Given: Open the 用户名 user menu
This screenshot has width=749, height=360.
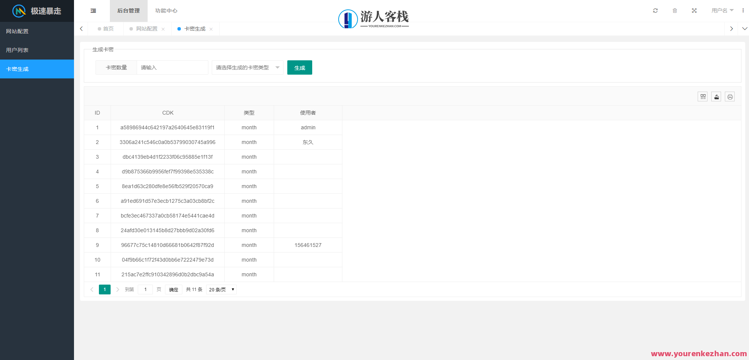Looking at the screenshot, I should point(721,11).
